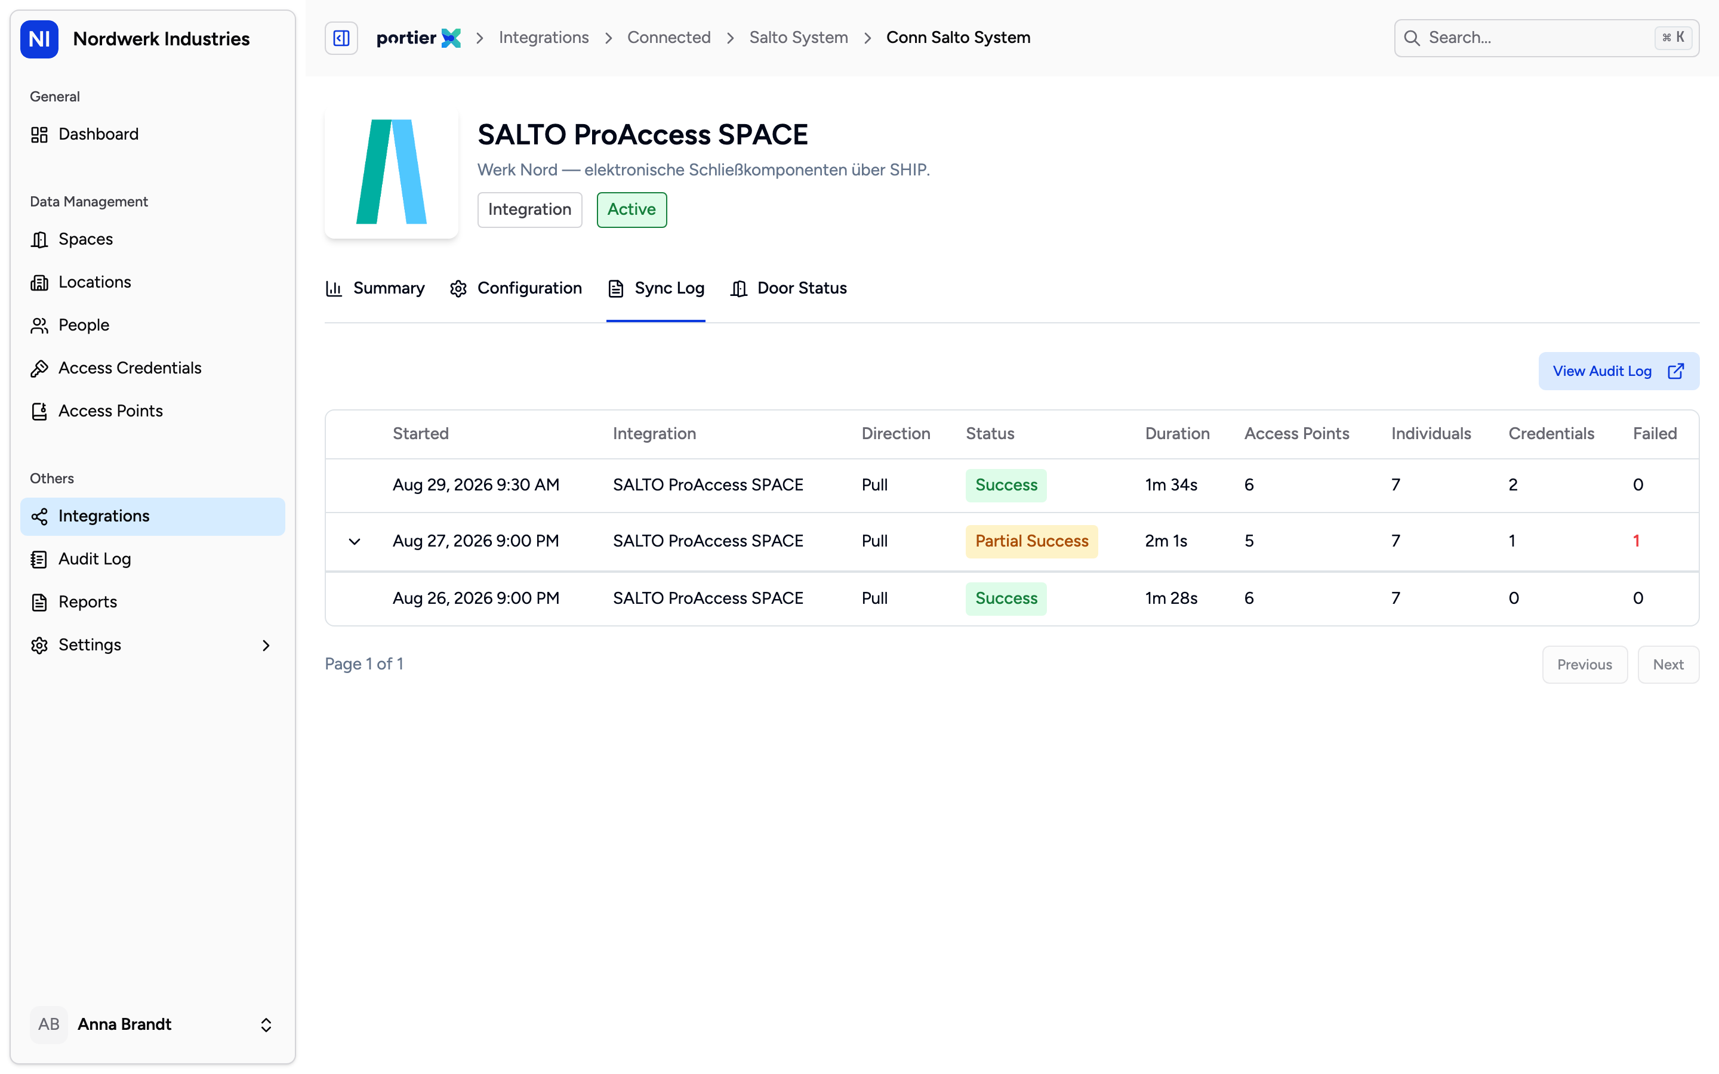Click the Conn Salto System breadcrumb

coord(958,38)
